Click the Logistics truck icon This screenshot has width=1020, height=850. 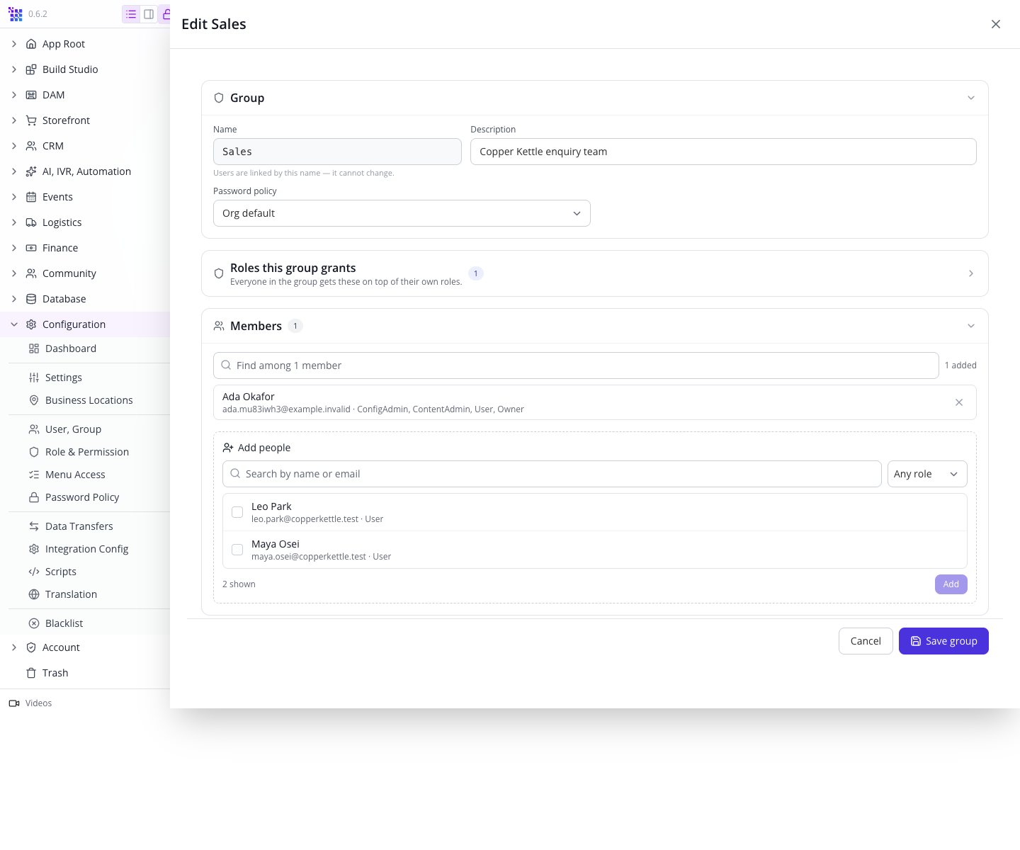(31, 222)
